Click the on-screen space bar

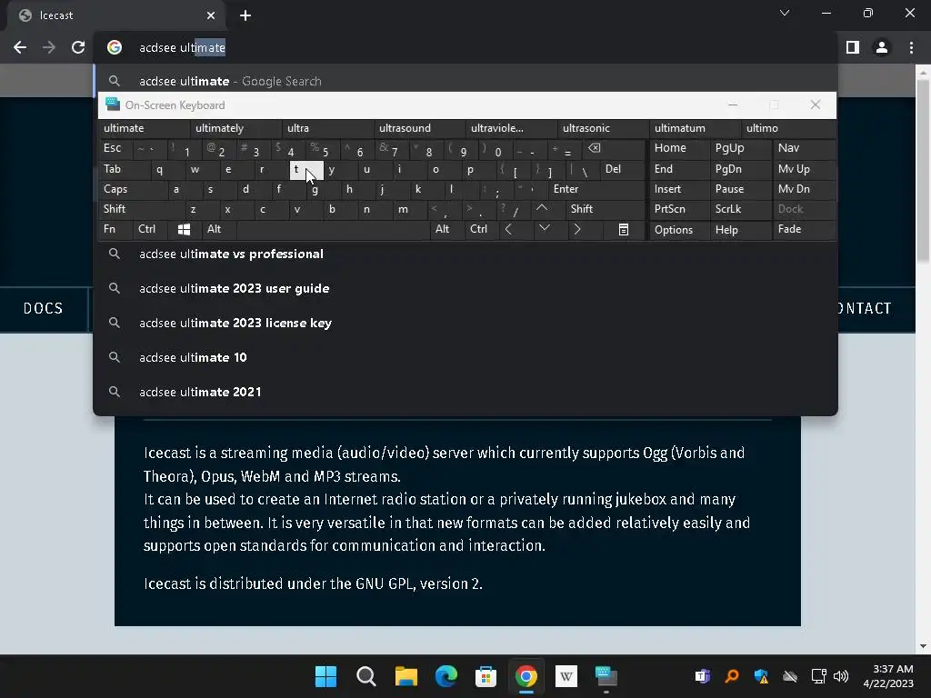click(x=333, y=229)
